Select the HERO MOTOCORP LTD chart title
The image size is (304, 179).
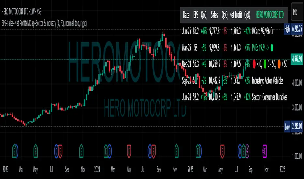[x=21, y=12]
